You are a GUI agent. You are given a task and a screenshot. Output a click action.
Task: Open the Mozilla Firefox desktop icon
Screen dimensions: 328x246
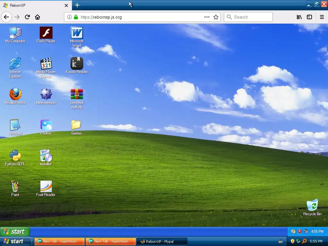(15, 96)
